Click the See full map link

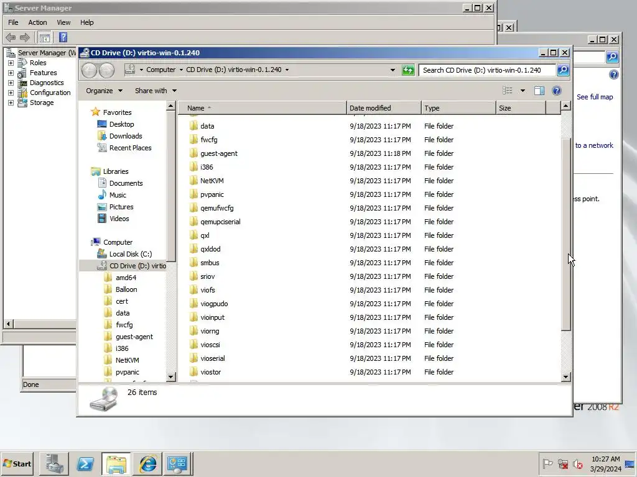pyautogui.click(x=595, y=97)
